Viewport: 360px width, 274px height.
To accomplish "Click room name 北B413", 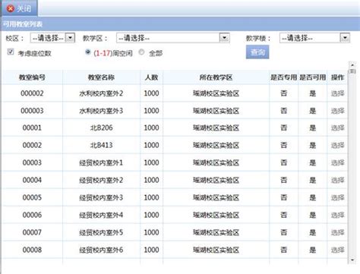I will [101, 145].
